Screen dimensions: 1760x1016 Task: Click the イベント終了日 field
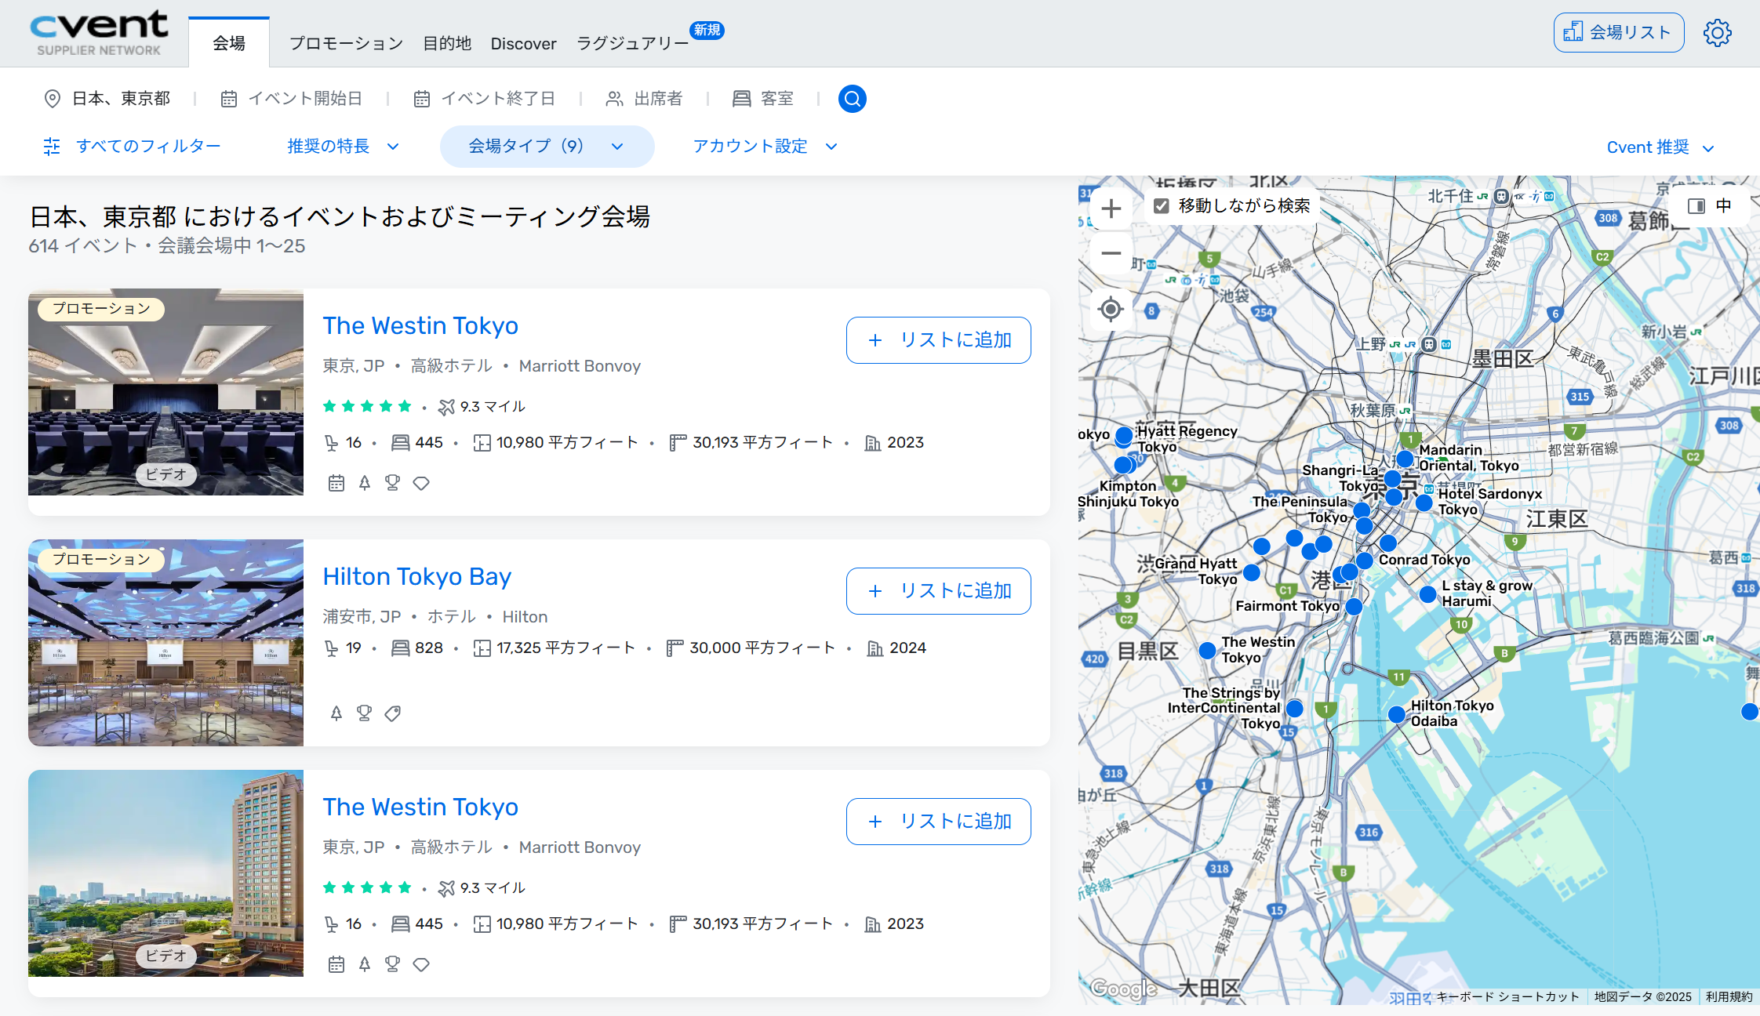pos(485,99)
